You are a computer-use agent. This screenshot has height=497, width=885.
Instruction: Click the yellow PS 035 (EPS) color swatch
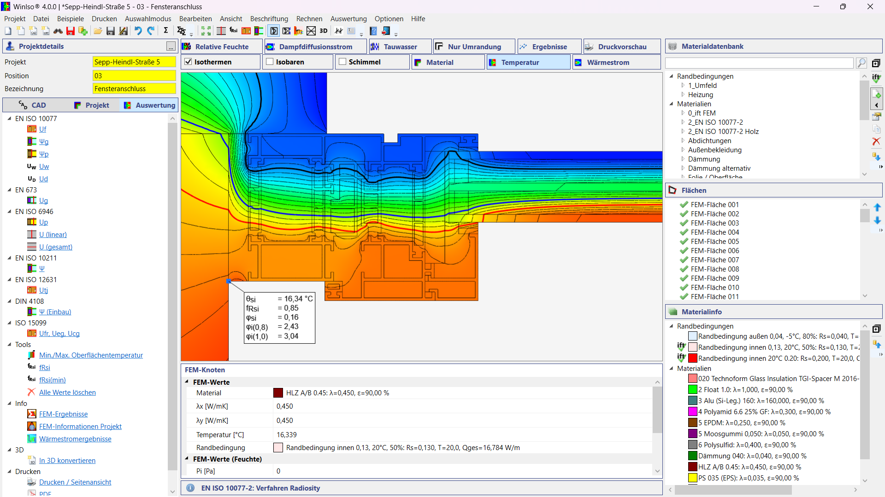[x=692, y=478]
